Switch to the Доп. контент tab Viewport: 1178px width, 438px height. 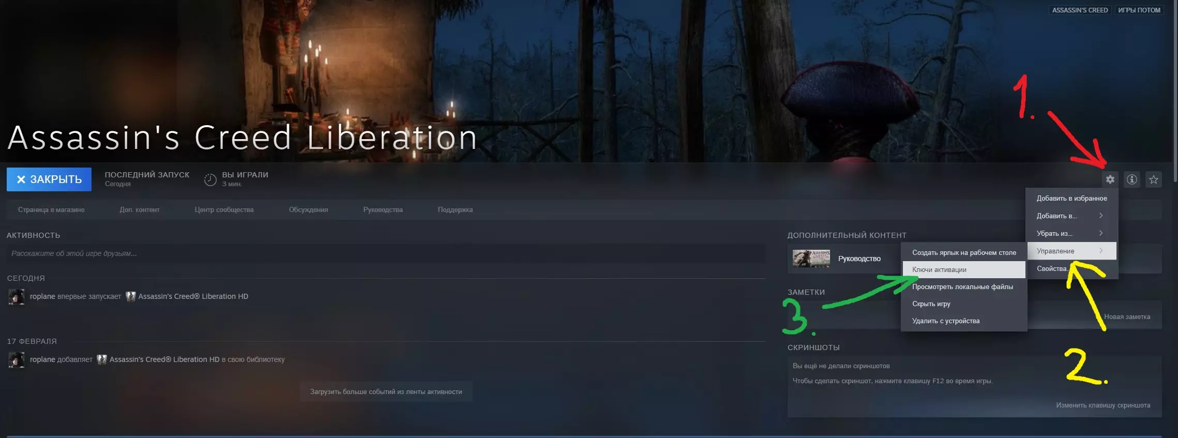(x=140, y=210)
